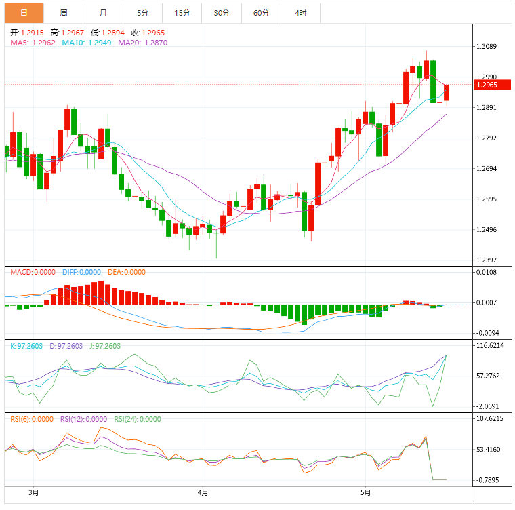Switch to the 月 monthly tab

(x=103, y=13)
